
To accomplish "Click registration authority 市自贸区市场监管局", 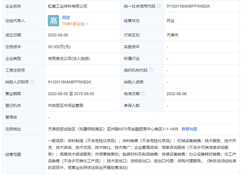I will [65, 105].
